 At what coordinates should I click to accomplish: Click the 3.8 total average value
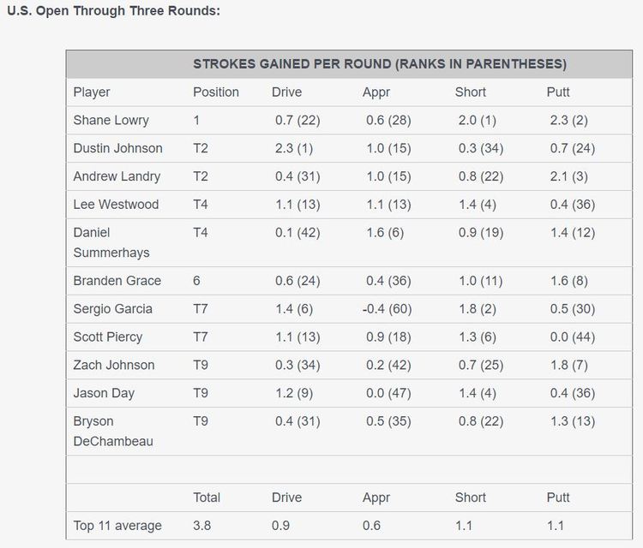click(202, 525)
